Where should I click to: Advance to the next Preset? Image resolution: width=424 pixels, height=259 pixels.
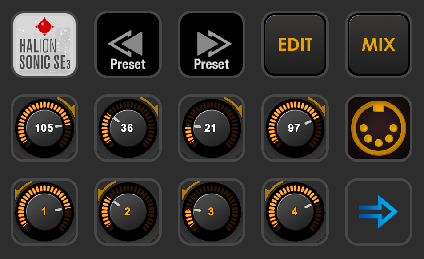[x=212, y=45]
